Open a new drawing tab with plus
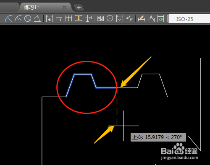The width and height of the screenshot is (210, 165). tap(79, 8)
